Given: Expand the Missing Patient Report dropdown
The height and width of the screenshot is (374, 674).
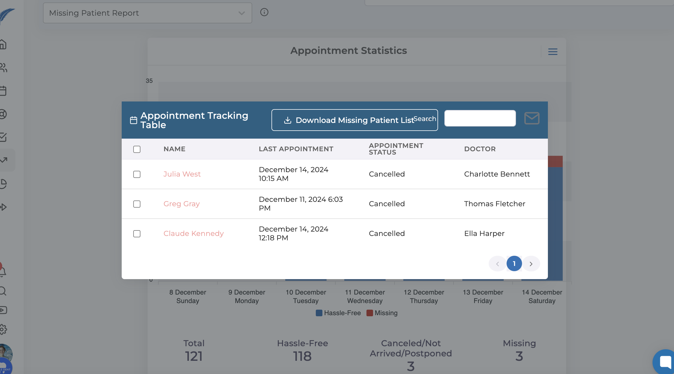Looking at the screenshot, I should 147,13.
